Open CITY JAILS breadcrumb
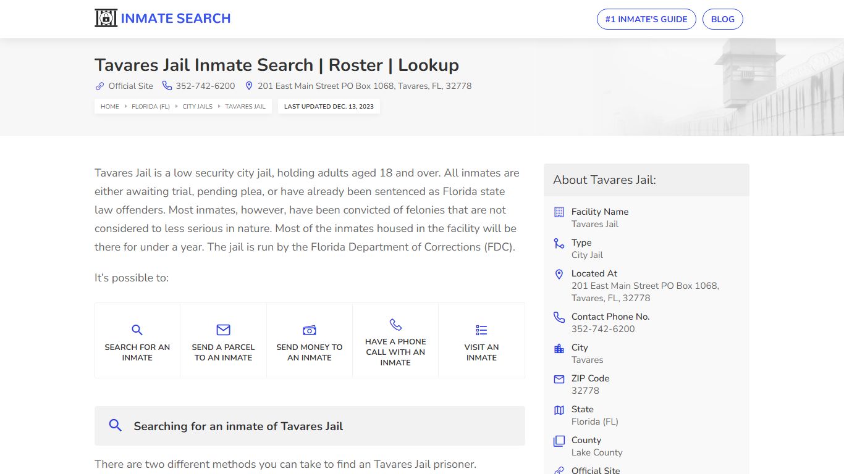 pos(197,106)
